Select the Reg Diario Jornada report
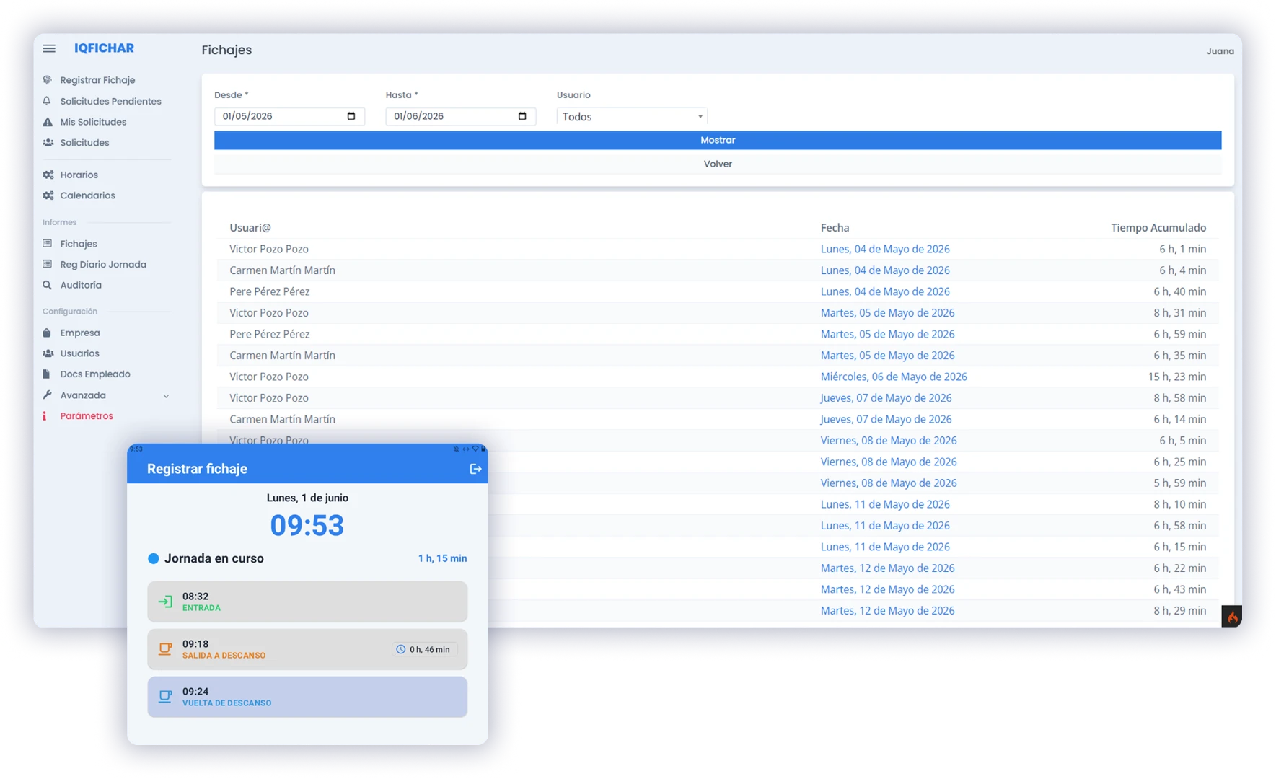The image size is (1276, 779). coord(103,264)
